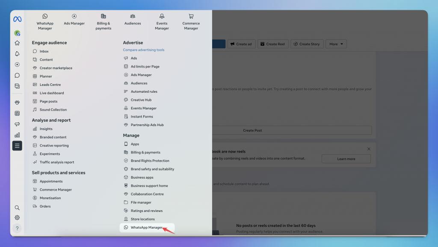The image size is (438, 247).
Task: Open settings gear in left sidebar
Action: pyautogui.click(x=17, y=218)
